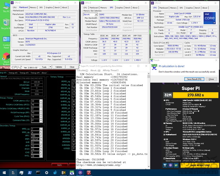Click Close button in the Finish dialog
Screen dimensions: 220x176
pyautogui.click(x=211, y=79)
